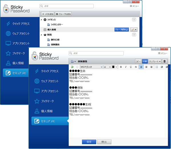
Task: Click the メモを追加 add memo button
Action: (48, 14)
